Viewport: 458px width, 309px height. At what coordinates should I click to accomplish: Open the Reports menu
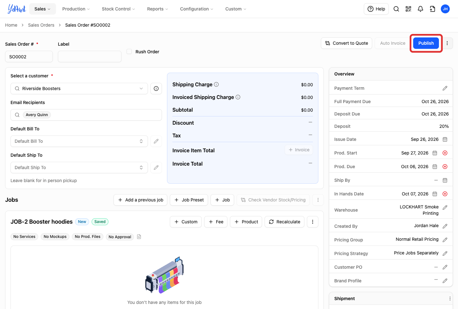tap(157, 9)
